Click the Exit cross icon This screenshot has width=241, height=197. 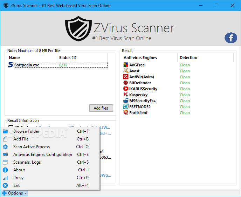5,185
